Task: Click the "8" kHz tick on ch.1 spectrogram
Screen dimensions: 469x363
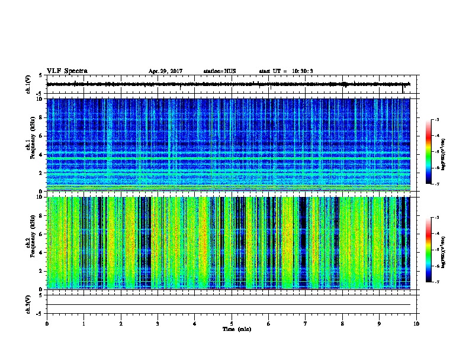Action: (41, 117)
